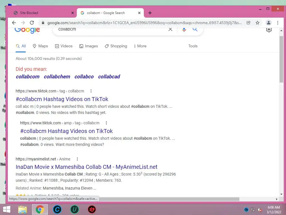The height and width of the screenshot is (215, 286).
Task: Click the Google logo
Action: pyautogui.click(x=27, y=30)
